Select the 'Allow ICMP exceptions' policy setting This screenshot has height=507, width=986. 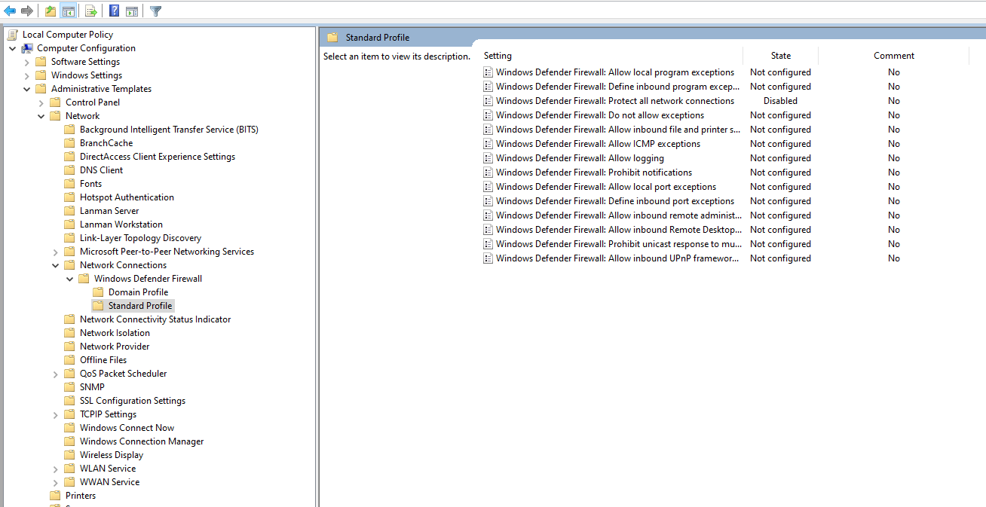[x=598, y=144]
